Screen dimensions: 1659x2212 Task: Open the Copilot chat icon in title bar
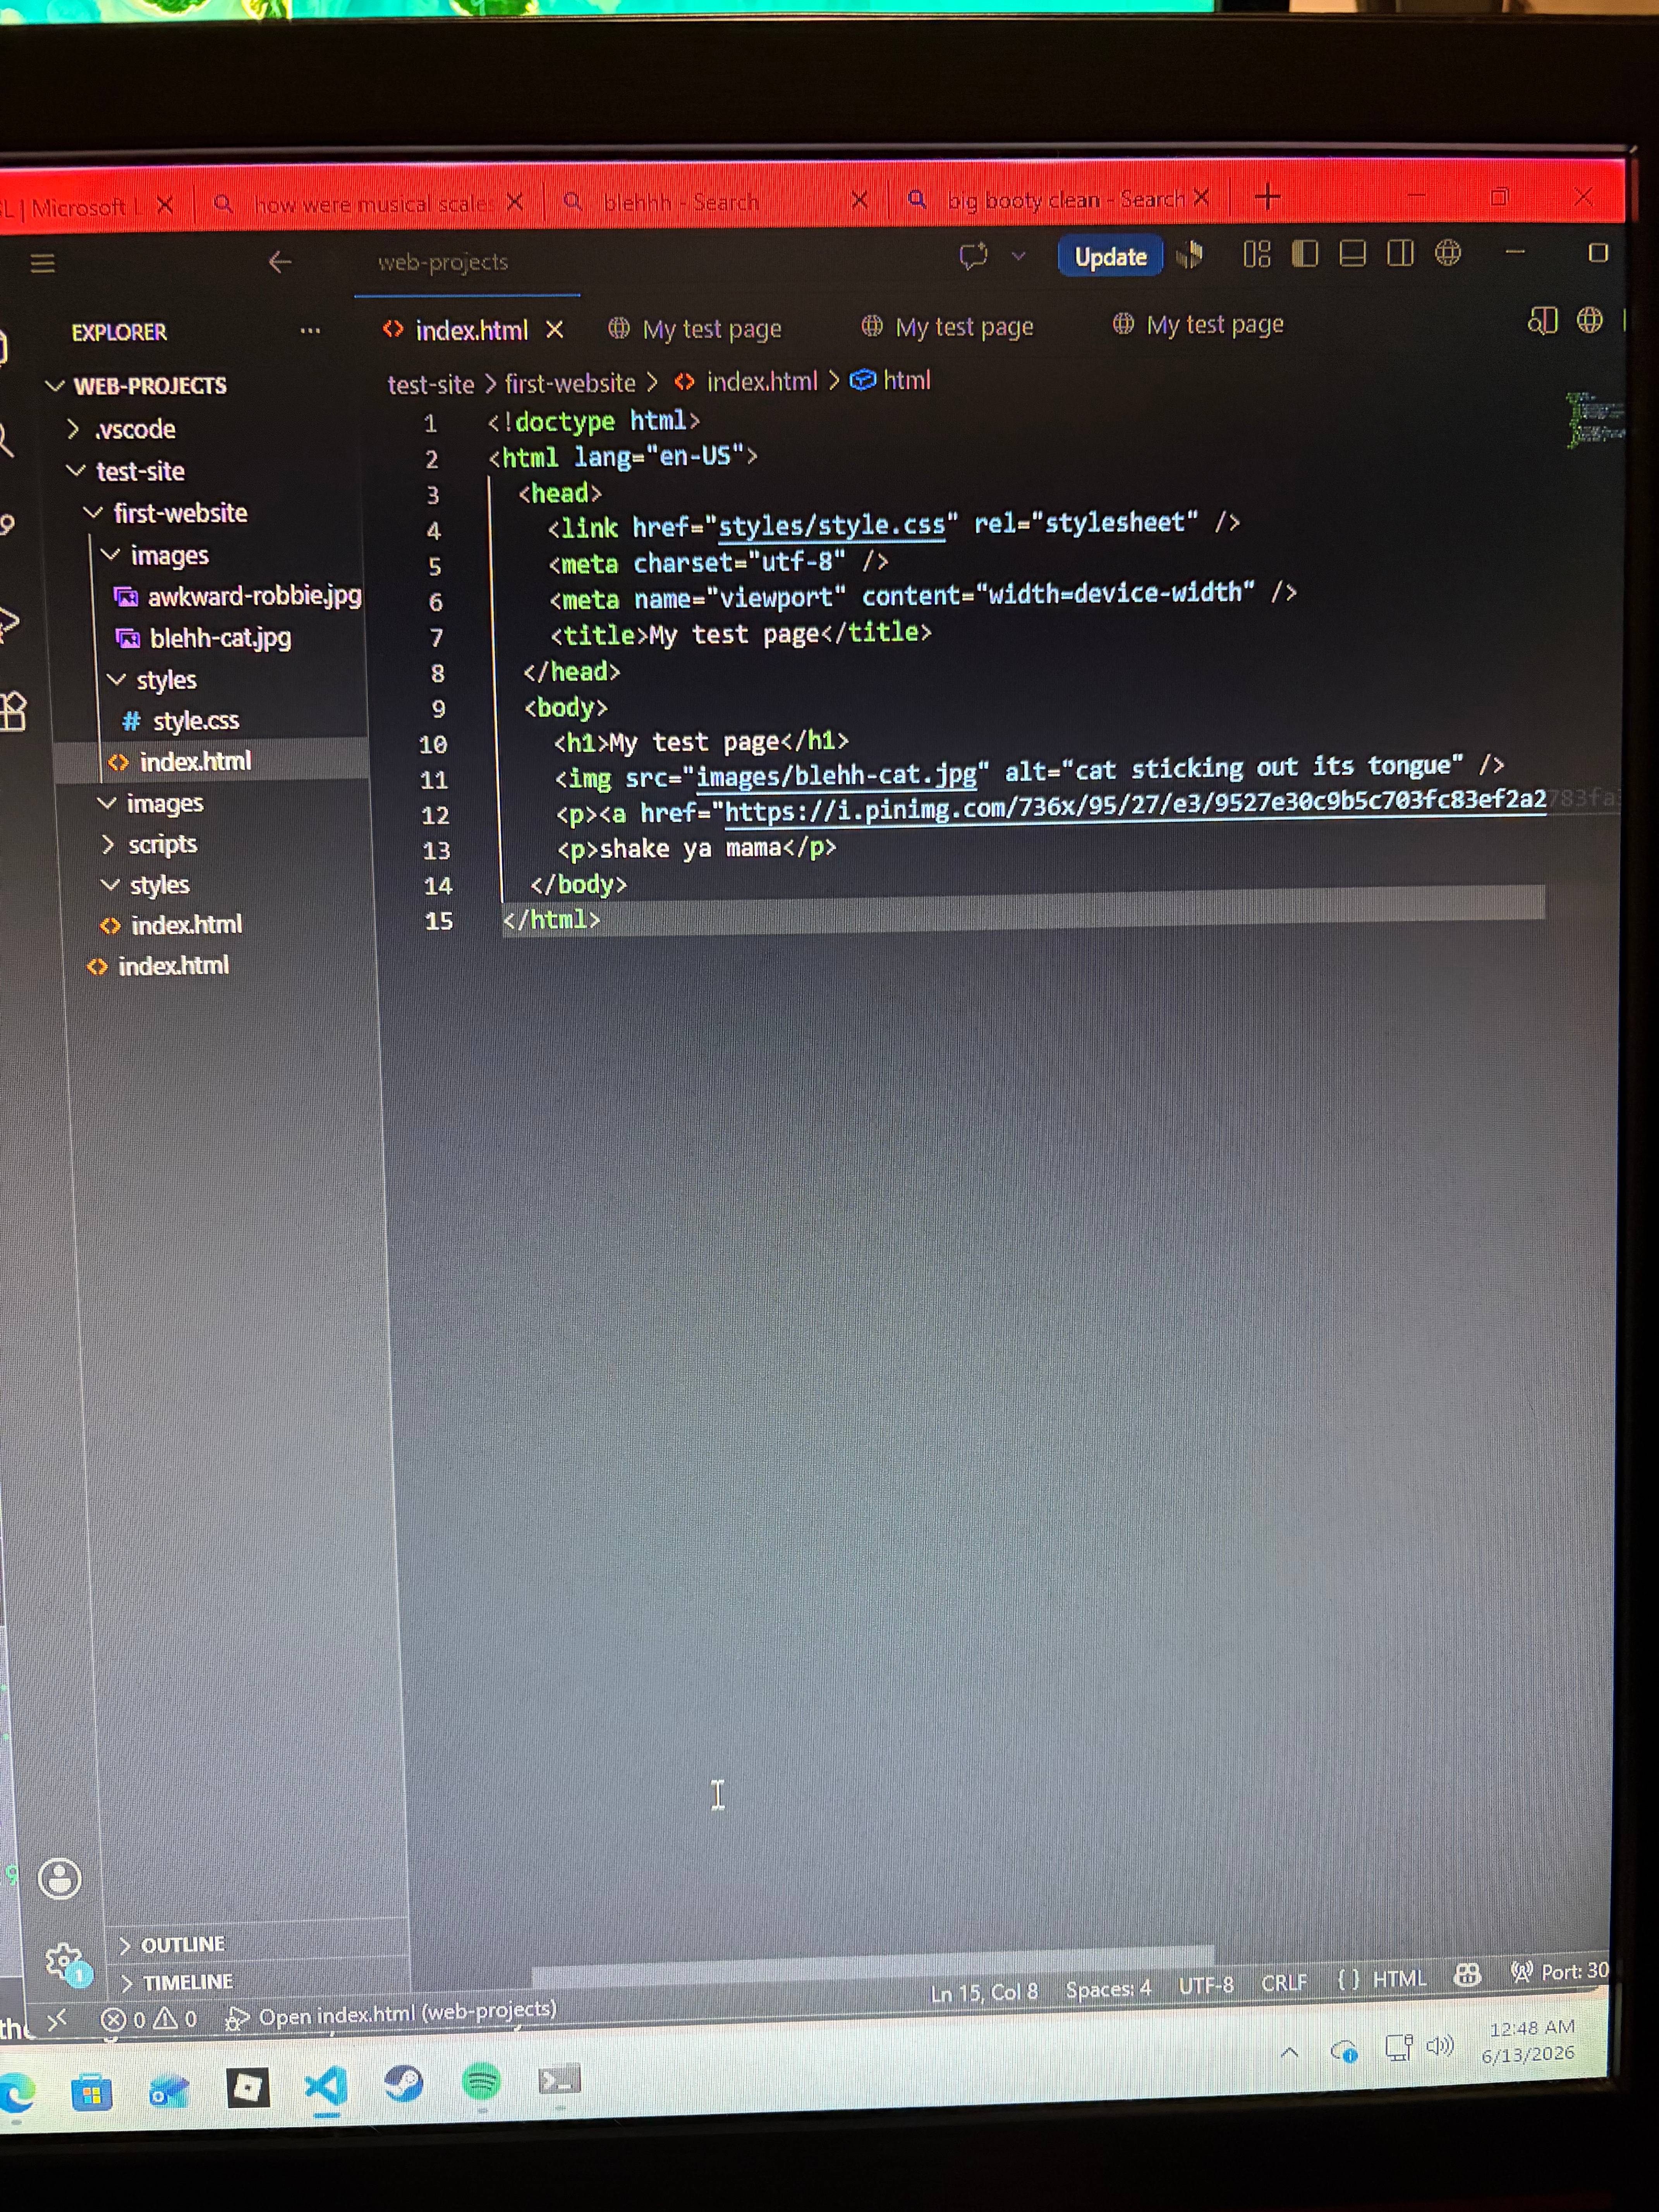click(973, 256)
